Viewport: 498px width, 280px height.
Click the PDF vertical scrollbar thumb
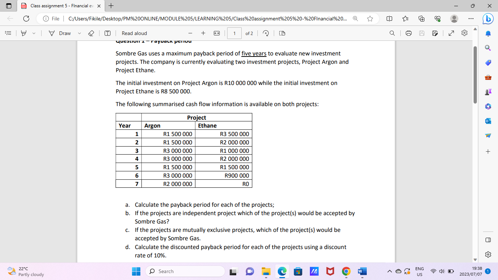coord(475,75)
